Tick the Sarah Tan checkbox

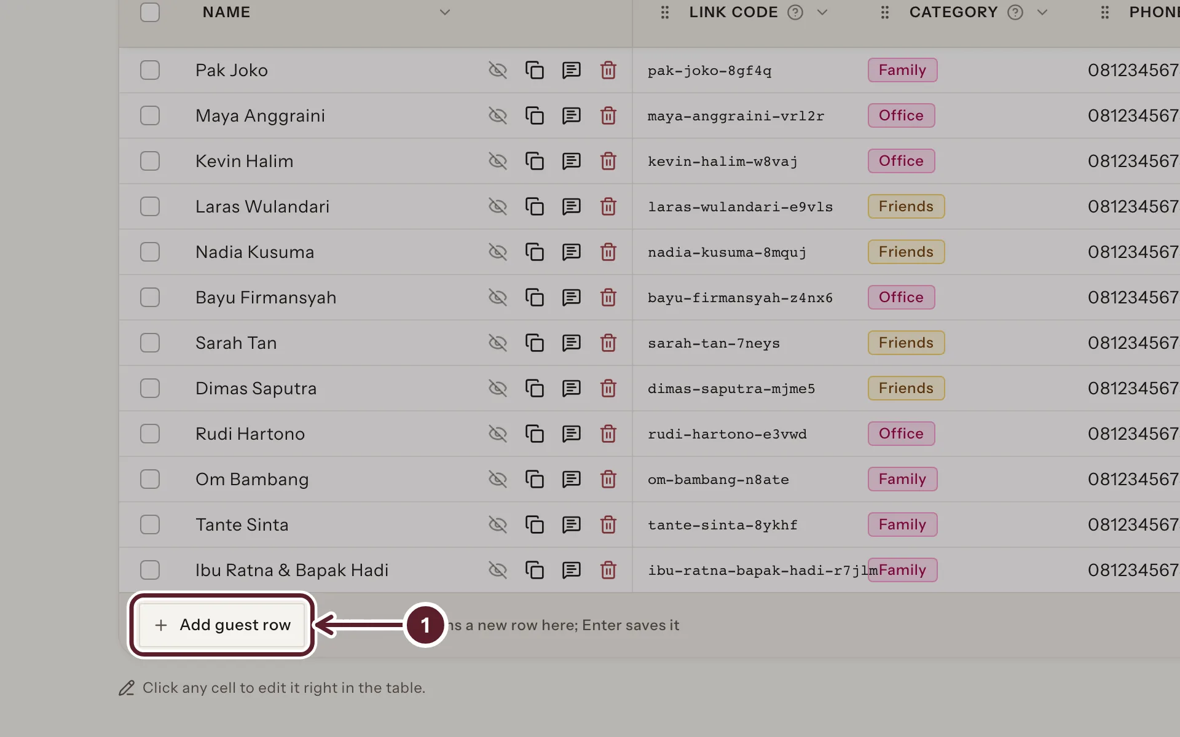(x=150, y=343)
